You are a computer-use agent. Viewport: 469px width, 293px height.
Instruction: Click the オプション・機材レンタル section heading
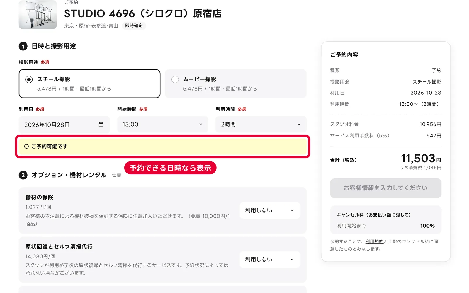tap(69, 175)
